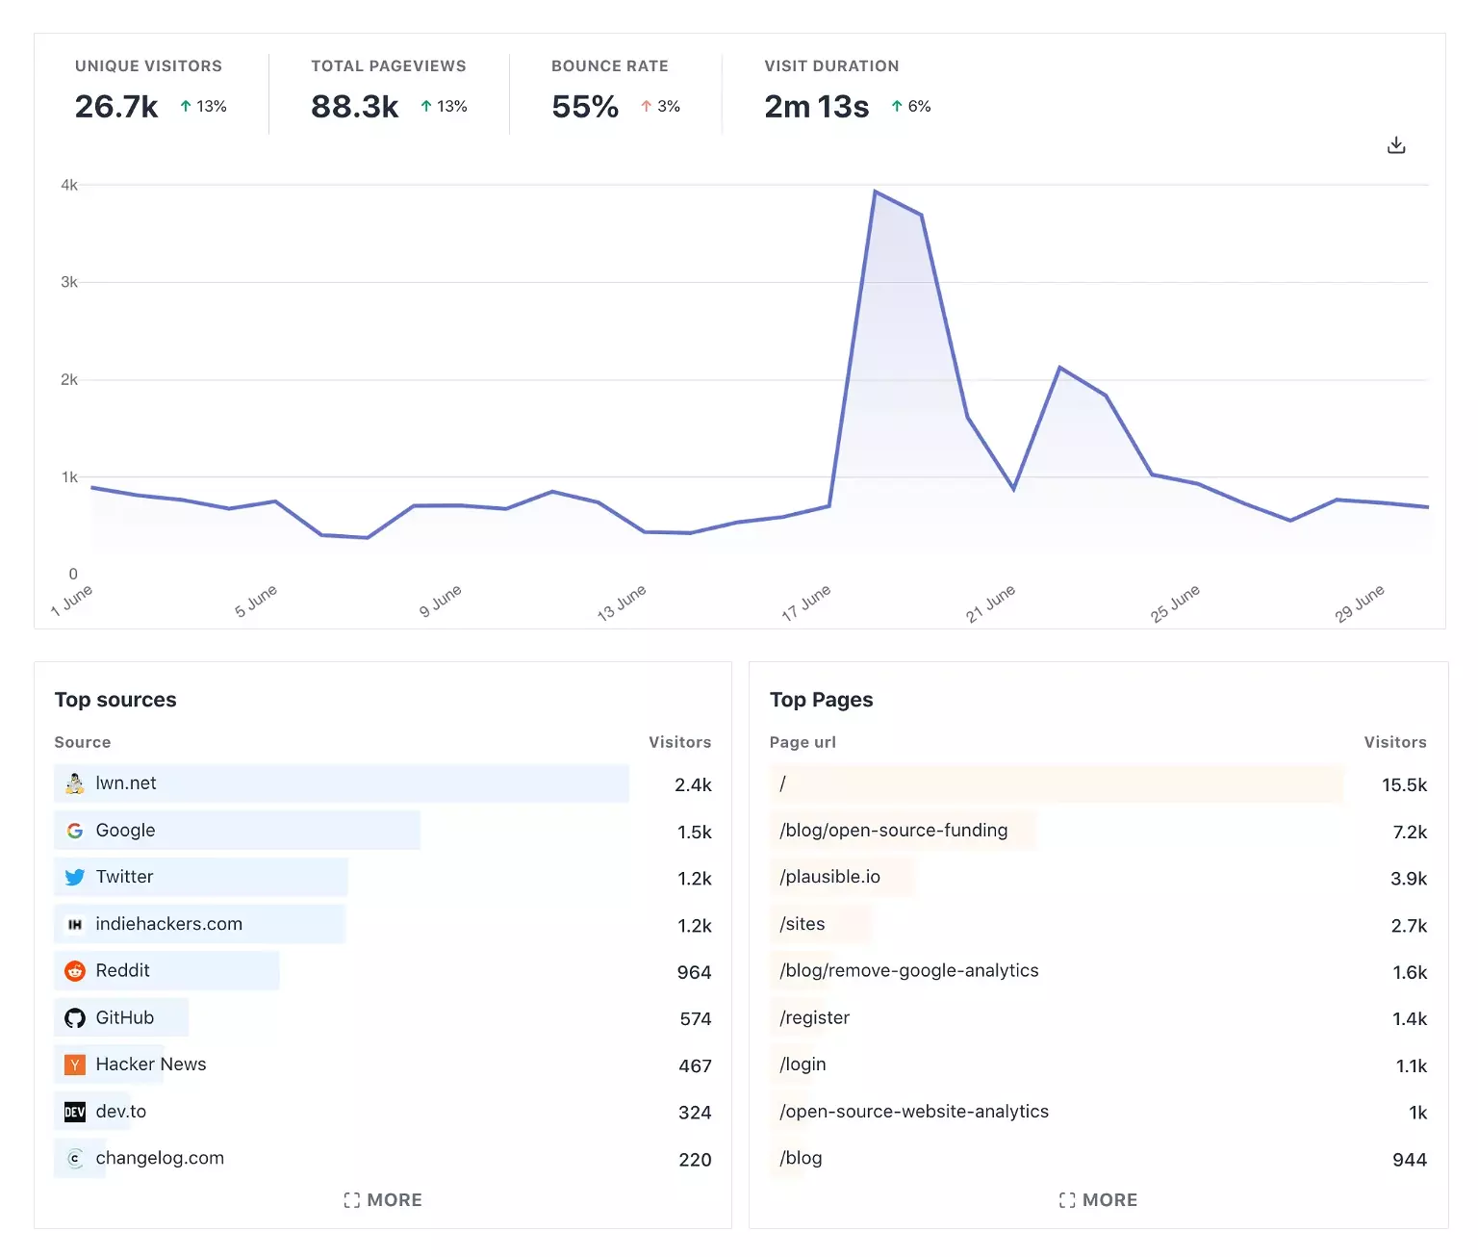Screen dimensions: 1478x1257
Task: Select the Visit Duration metric
Action: coord(847,89)
